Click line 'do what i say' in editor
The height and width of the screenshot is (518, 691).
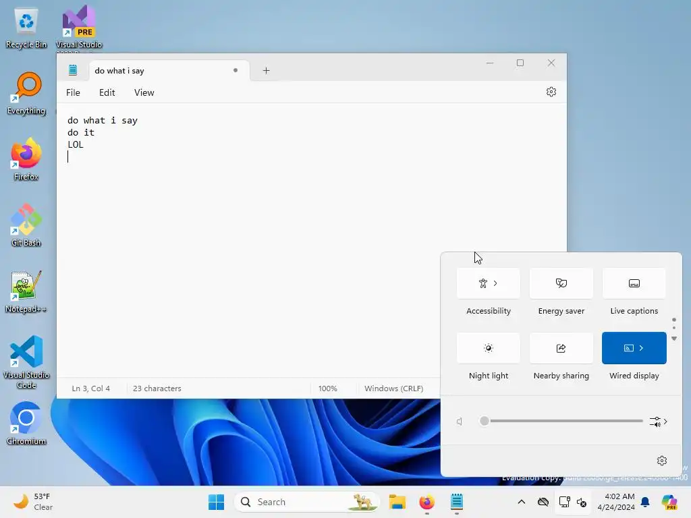103,120
